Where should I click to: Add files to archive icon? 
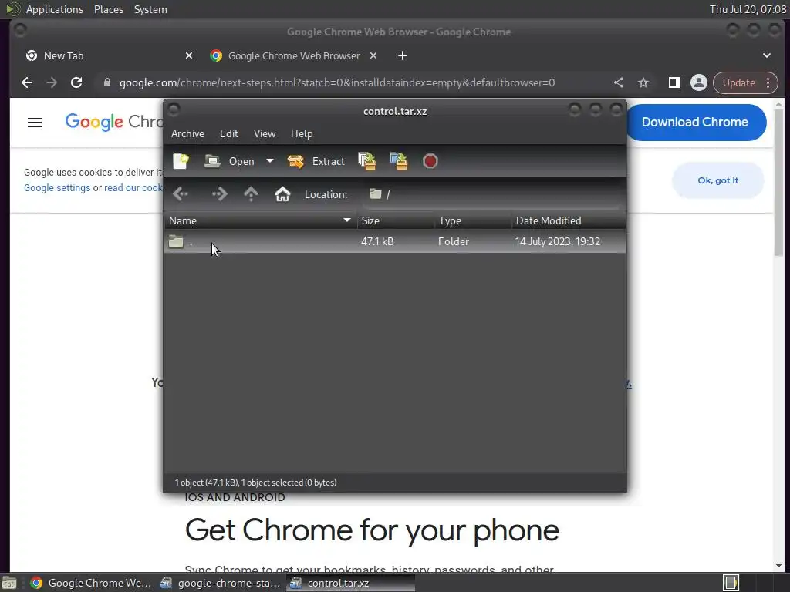pyautogui.click(x=367, y=161)
